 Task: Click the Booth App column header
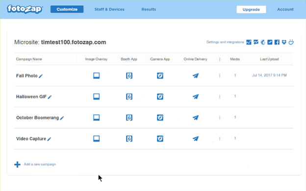click(129, 59)
